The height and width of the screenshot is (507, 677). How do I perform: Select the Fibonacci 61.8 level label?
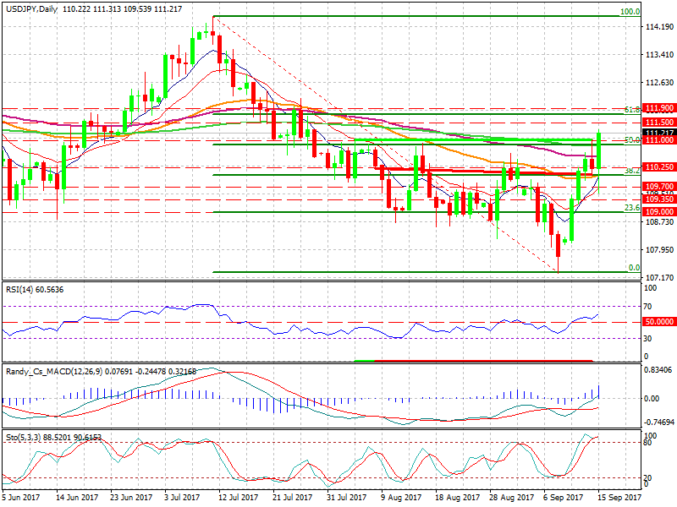[x=630, y=110]
